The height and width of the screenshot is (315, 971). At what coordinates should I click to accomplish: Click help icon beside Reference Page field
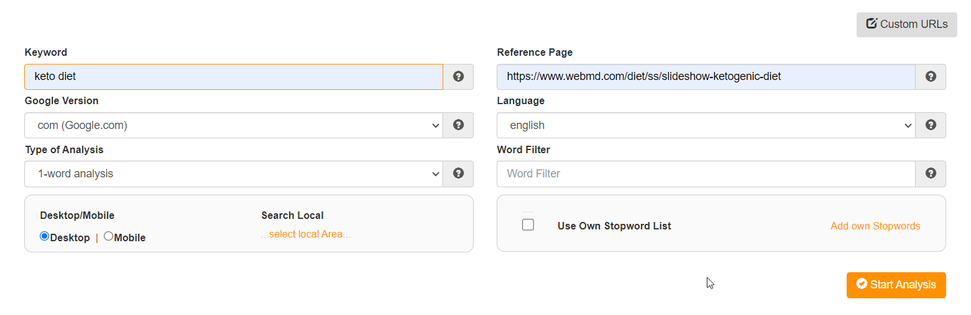pos(931,77)
